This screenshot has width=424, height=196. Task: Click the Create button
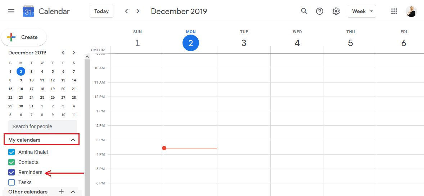point(24,37)
